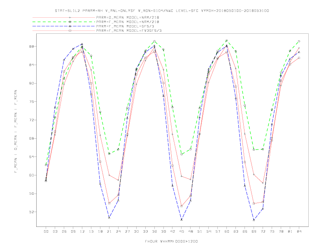Click x-axis forecast hour label 57
This screenshot has width=326, height=252.
[x=218, y=231]
